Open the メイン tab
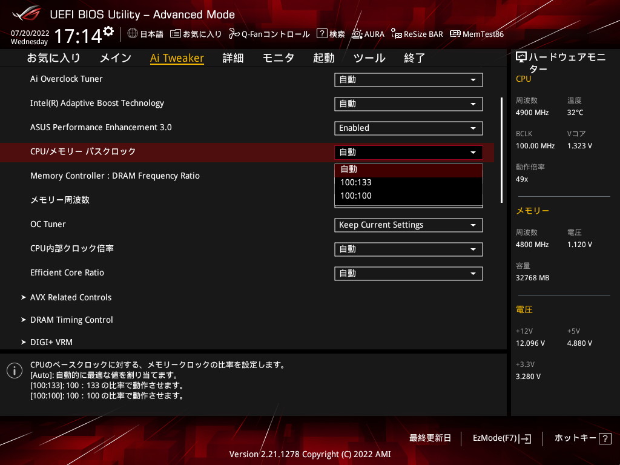The height and width of the screenshot is (465, 620). pos(116,58)
